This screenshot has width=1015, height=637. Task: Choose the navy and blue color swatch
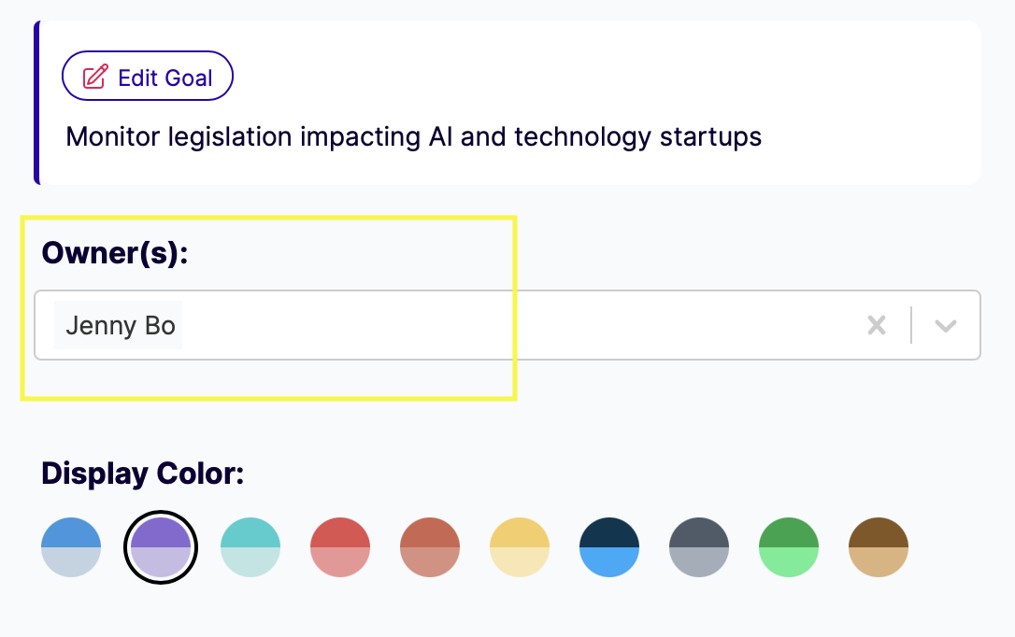[609, 547]
